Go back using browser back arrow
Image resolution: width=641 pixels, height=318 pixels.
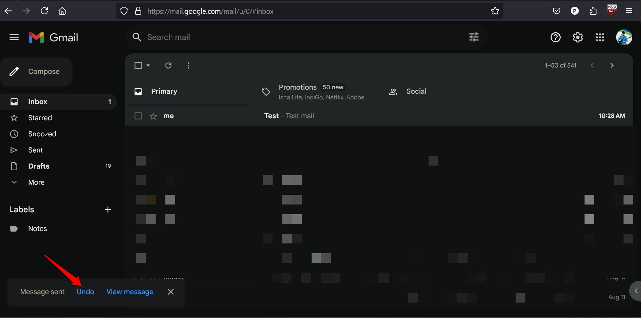(8, 11)
